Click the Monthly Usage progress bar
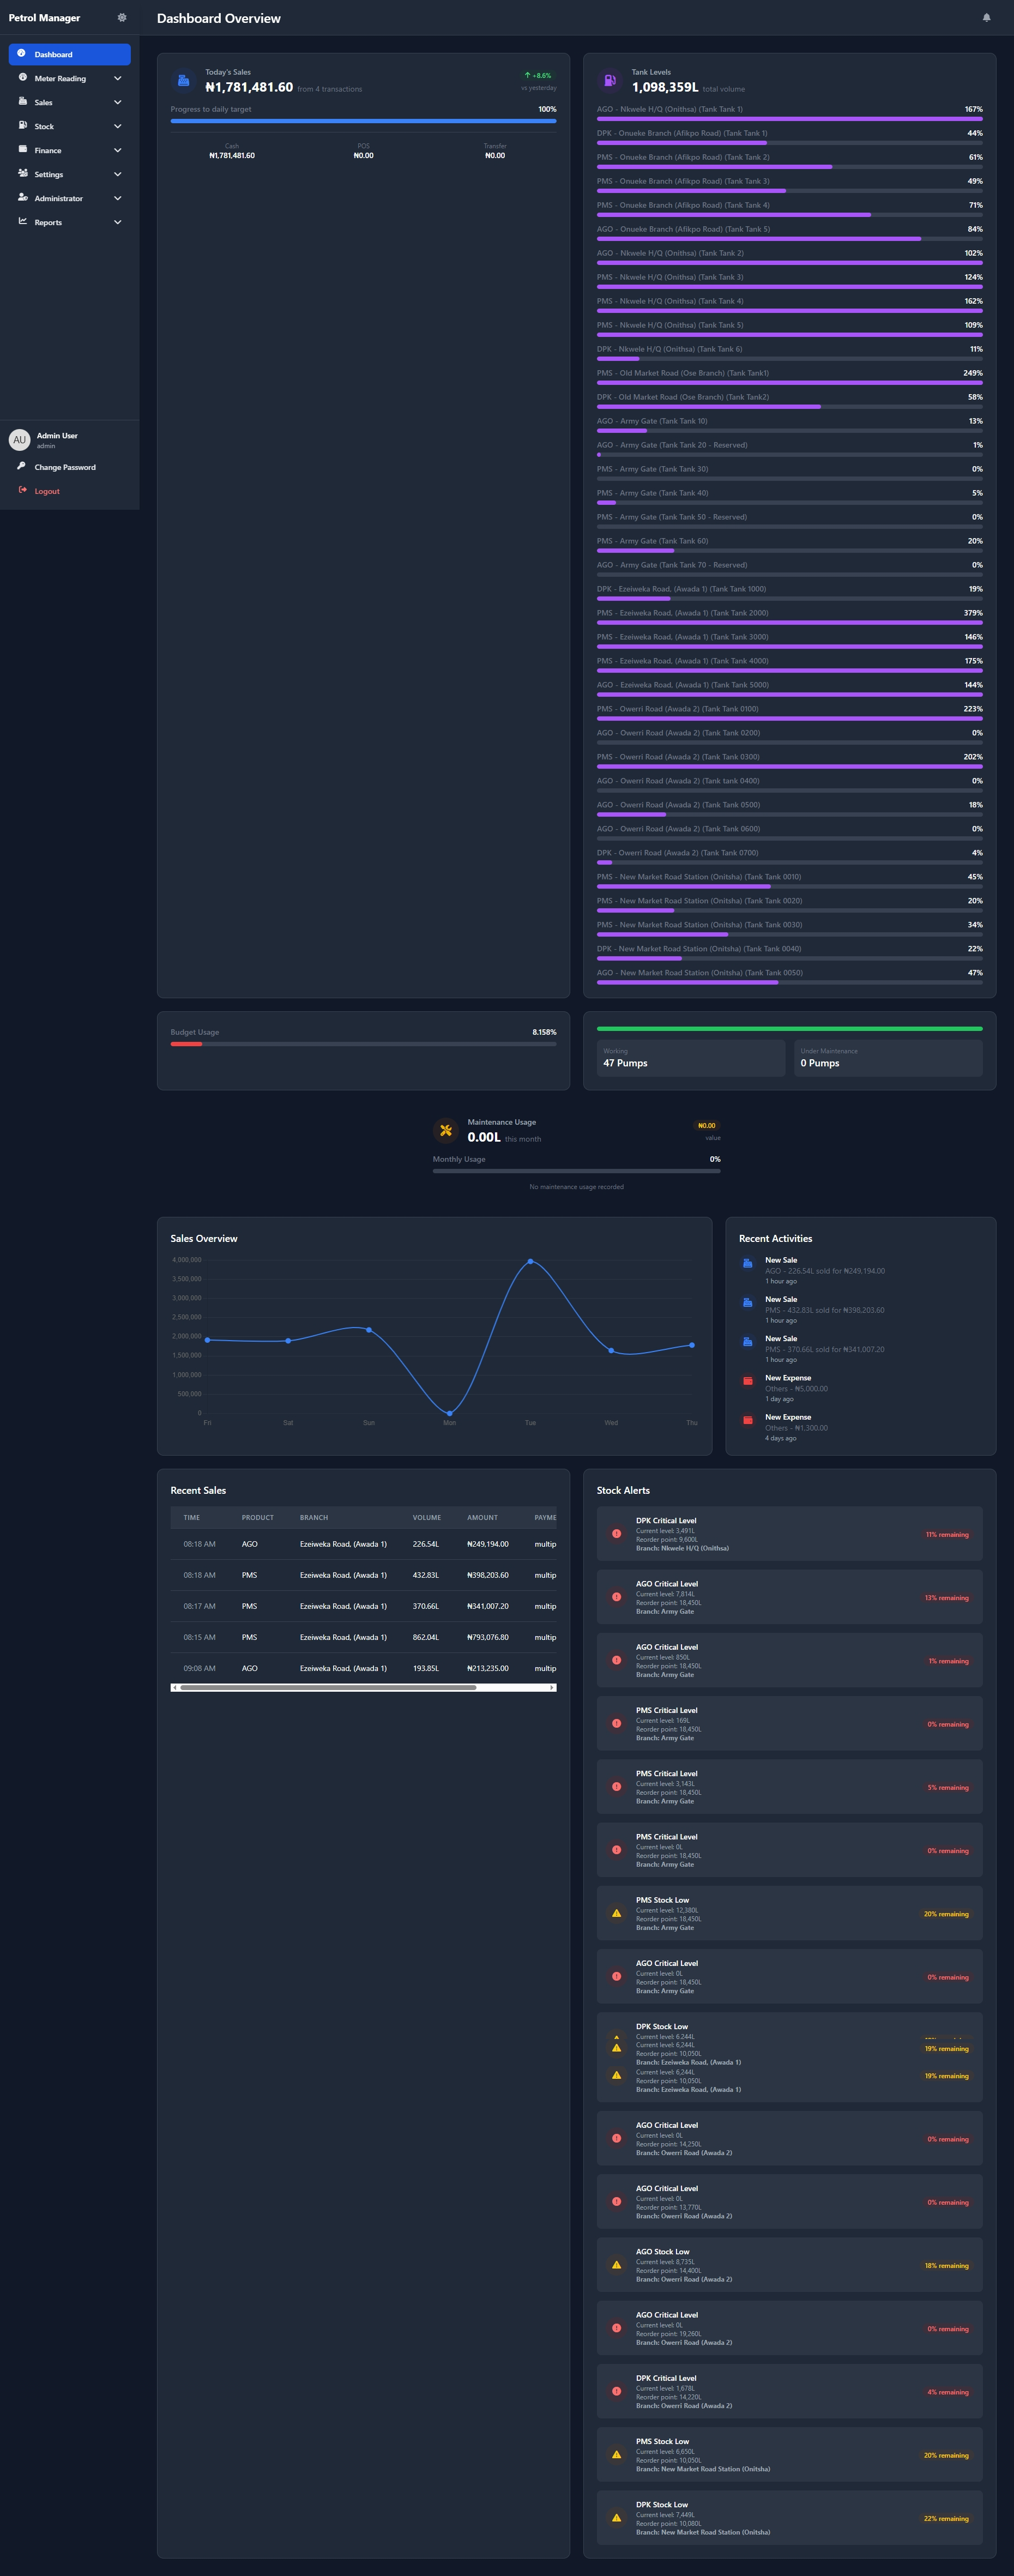The image size is (1014, 2576). coord(576,1171)
